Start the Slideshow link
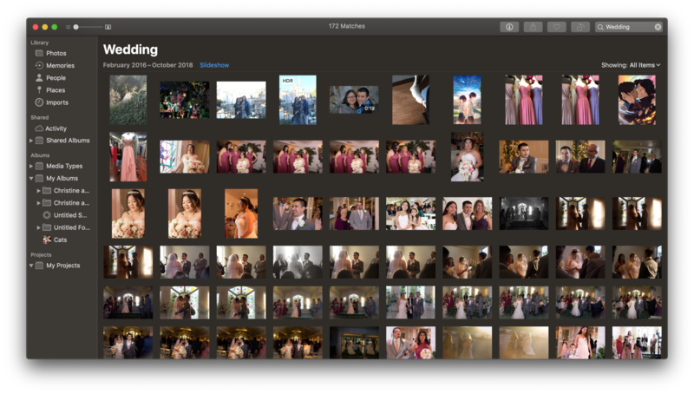This screenshot has width=694, height=394. pyautogui.click(x=214, y=65)
